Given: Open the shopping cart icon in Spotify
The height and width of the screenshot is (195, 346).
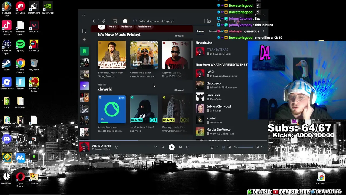Looking at the screenshot, I should (x=115, y=21).
